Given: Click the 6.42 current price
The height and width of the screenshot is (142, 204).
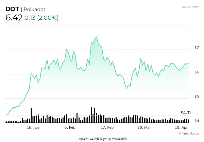Looking at the screenshot, I should (14, 18).
